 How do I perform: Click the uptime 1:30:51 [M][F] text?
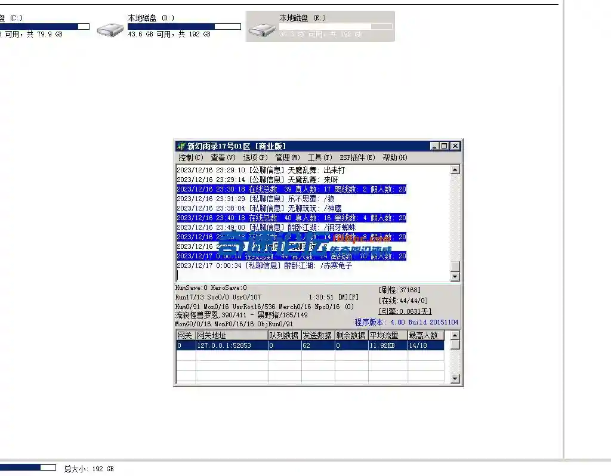tap(334, 297)
